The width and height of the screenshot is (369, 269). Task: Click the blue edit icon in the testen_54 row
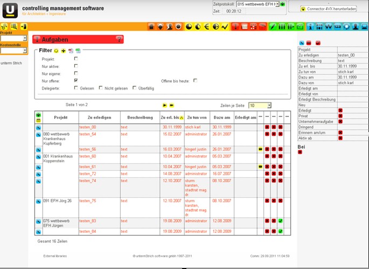coord(38,135)
